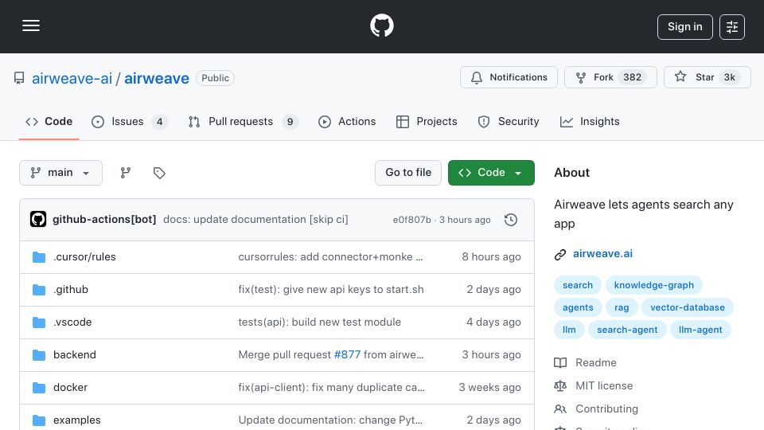Select the rag topic tag
The image size is (764, 430).
pyautogui.click(x=622, y=307)
